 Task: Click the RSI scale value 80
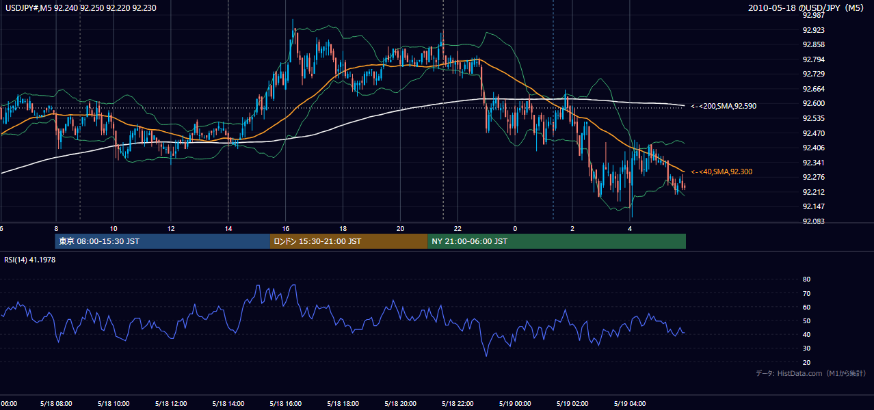click(x=806, y=279)
